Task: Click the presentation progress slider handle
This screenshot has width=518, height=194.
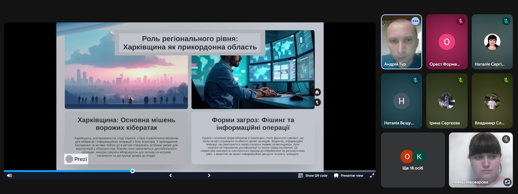Action: coord(132,171)
